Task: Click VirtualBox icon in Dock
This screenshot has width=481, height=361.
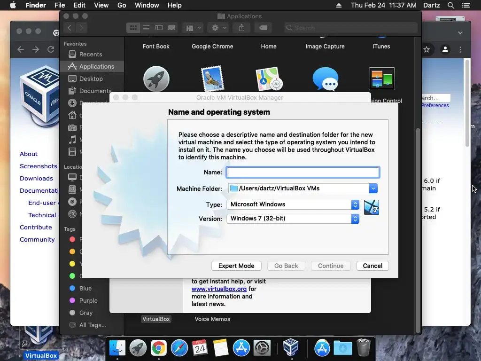Action: point(290,347)
